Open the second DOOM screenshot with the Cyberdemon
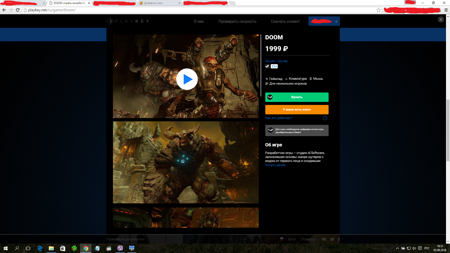The width and height of the screenshot is (450, 253). (x=186, y=162)
